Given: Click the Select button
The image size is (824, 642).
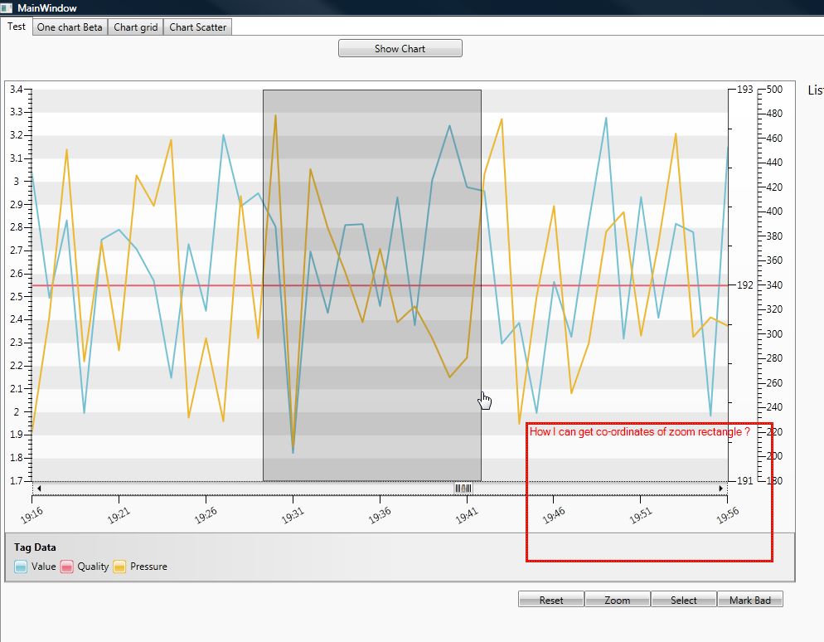Looking at the screenshot, I should click(x=684, y=600).
